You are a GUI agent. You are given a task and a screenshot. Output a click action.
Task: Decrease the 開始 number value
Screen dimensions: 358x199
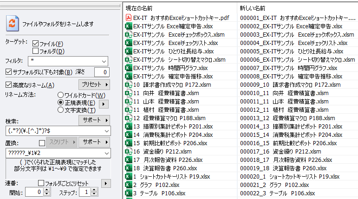coord(46,194)
